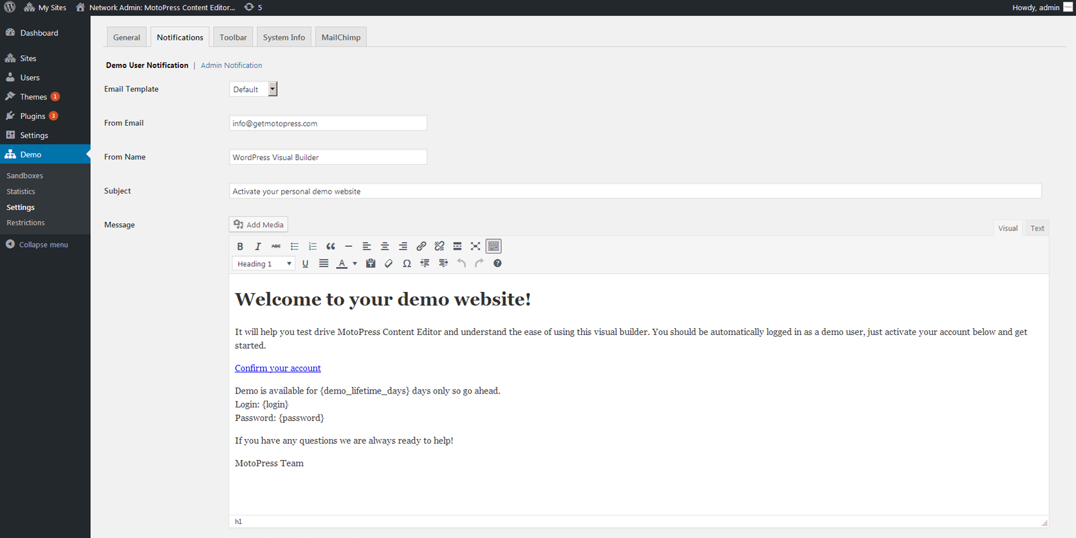1076x538 pixels.
Task: Click the WordPress logo in admin bar
Action: coord(10,7)
